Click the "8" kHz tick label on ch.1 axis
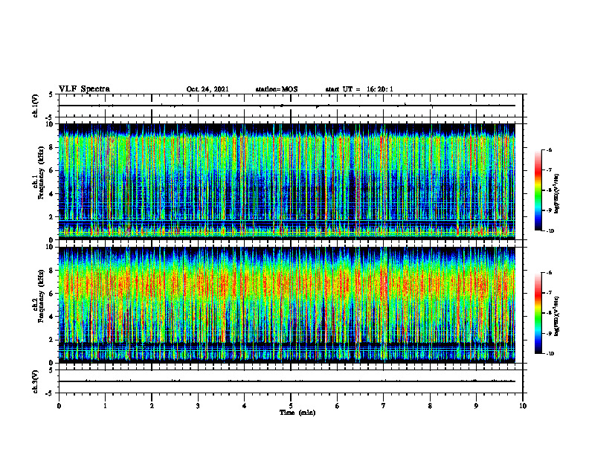The image size is (589, 455). [52, 147]
